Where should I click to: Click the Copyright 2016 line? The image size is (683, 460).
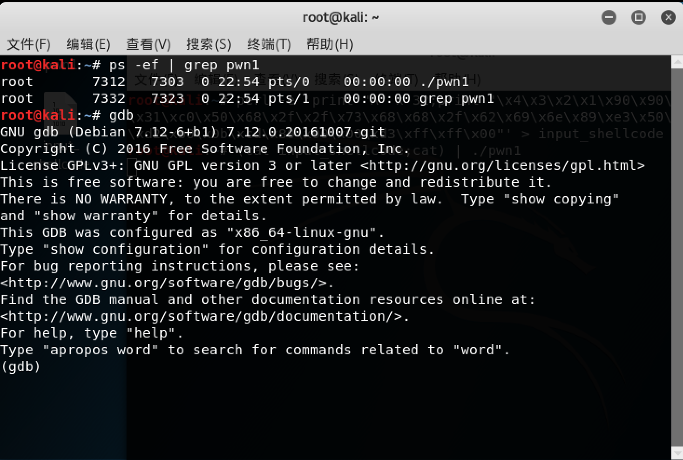click(x=205, y=149)
